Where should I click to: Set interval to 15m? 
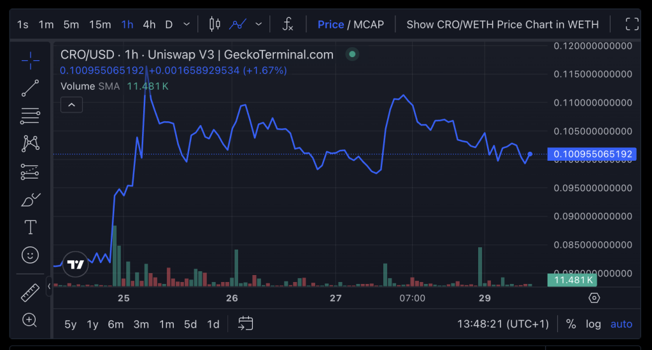coord(100,25)
